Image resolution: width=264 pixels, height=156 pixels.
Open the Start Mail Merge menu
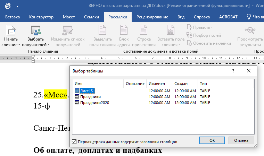click(x=11, y=36)
